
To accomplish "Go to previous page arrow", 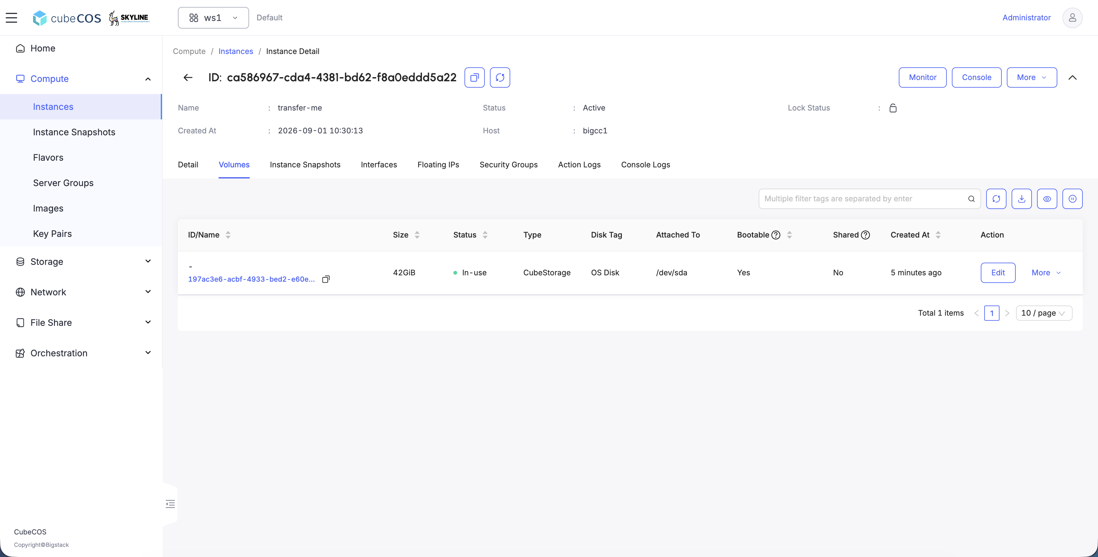I will 977,313.
